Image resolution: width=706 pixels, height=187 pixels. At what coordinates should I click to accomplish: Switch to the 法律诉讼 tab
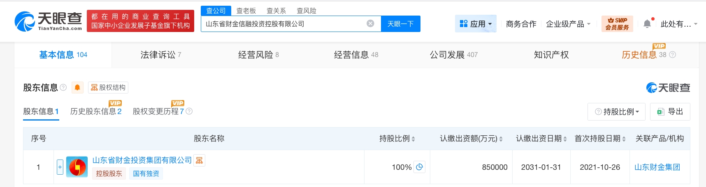pos(160,55)
